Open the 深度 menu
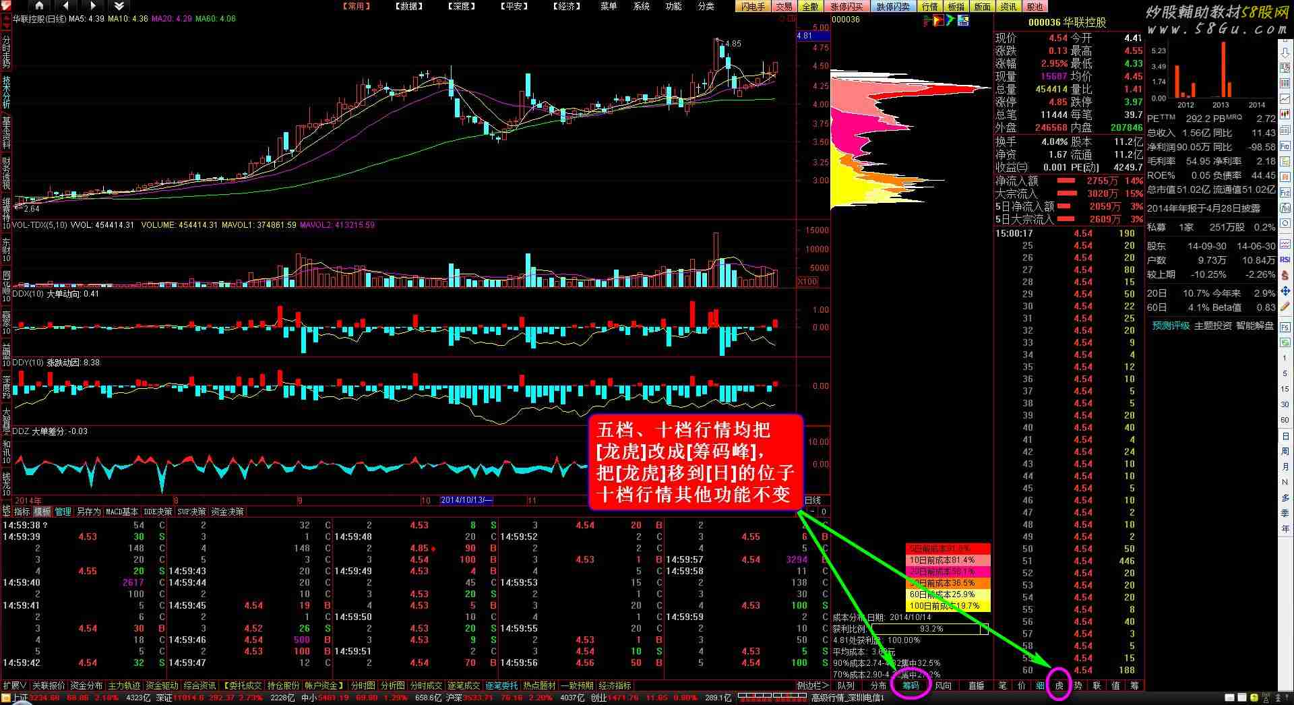This screenshot has height=705, width=1294. [x=462, y=6]
